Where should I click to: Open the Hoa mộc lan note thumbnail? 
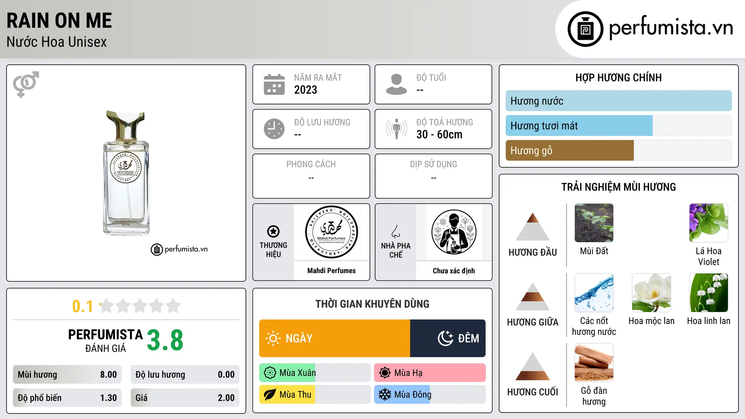tap(652, 293)
